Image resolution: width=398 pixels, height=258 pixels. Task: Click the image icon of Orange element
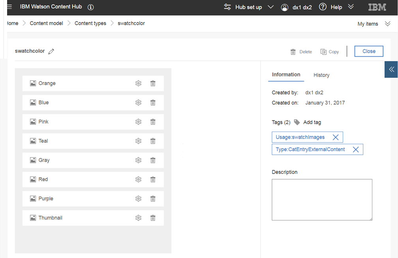pyautogui.click(x=33, y=83)
